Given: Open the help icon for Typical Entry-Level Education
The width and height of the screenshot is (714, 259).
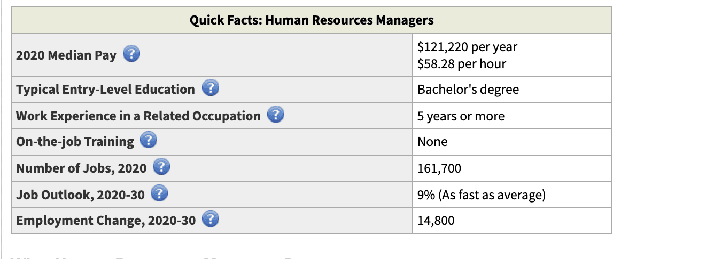Looking at the screenshot, I should [x=211, y=88].
